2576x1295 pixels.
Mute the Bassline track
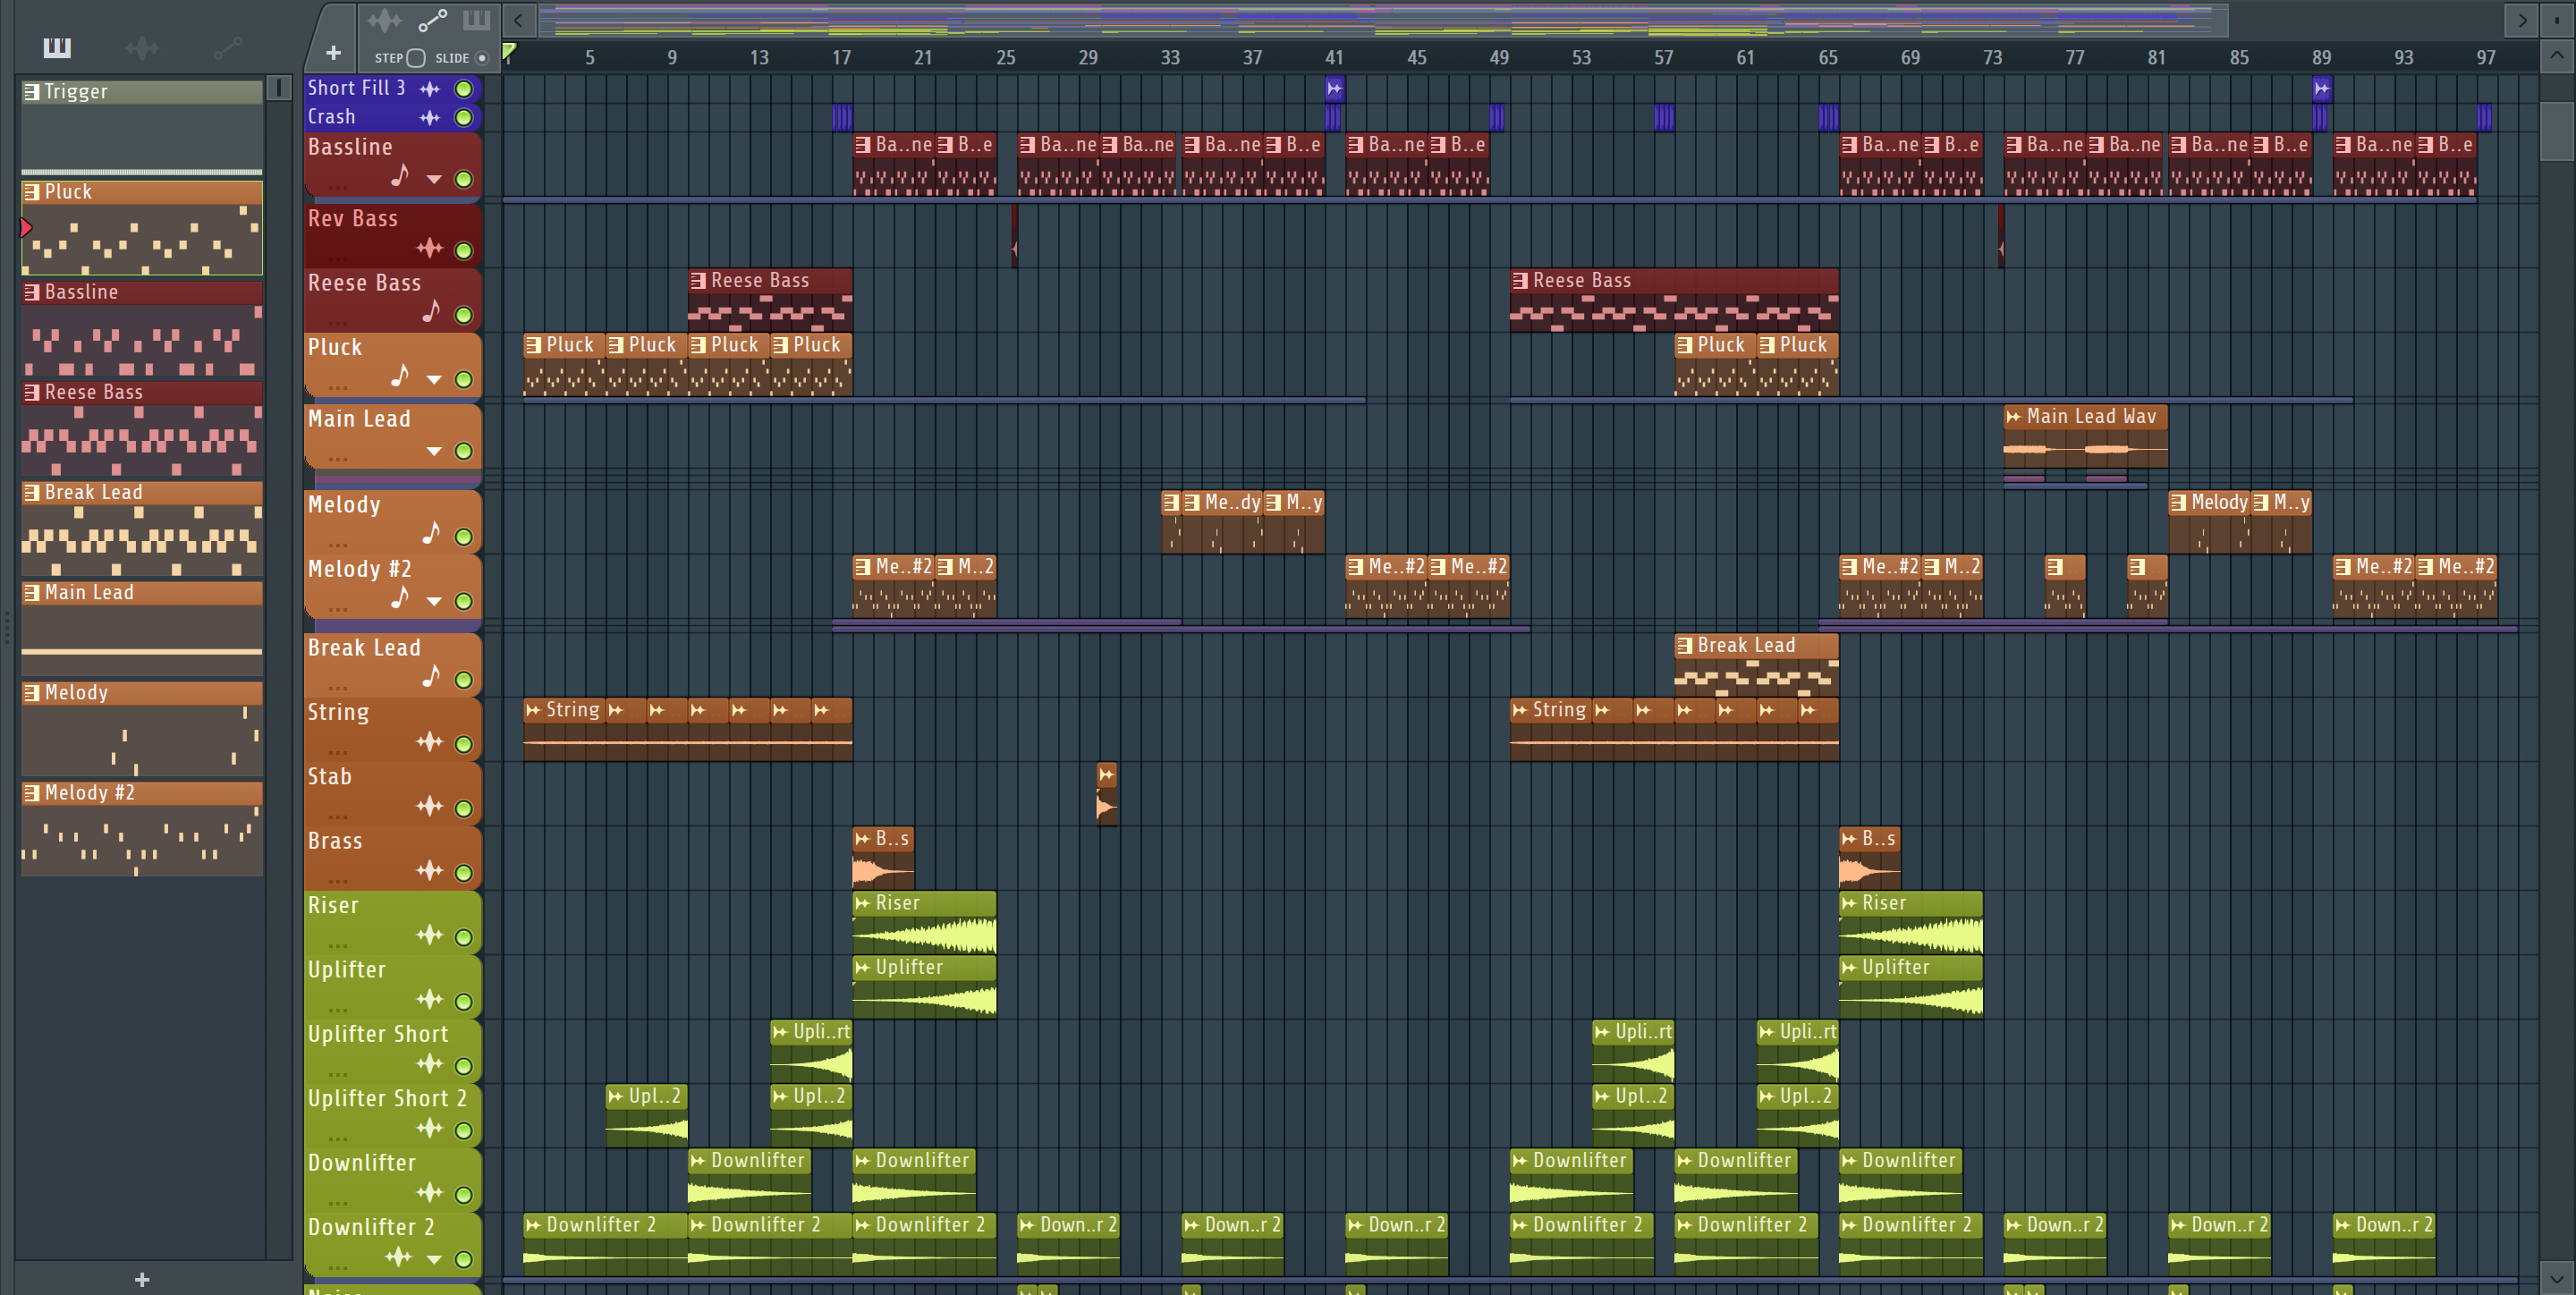point(463,179)
